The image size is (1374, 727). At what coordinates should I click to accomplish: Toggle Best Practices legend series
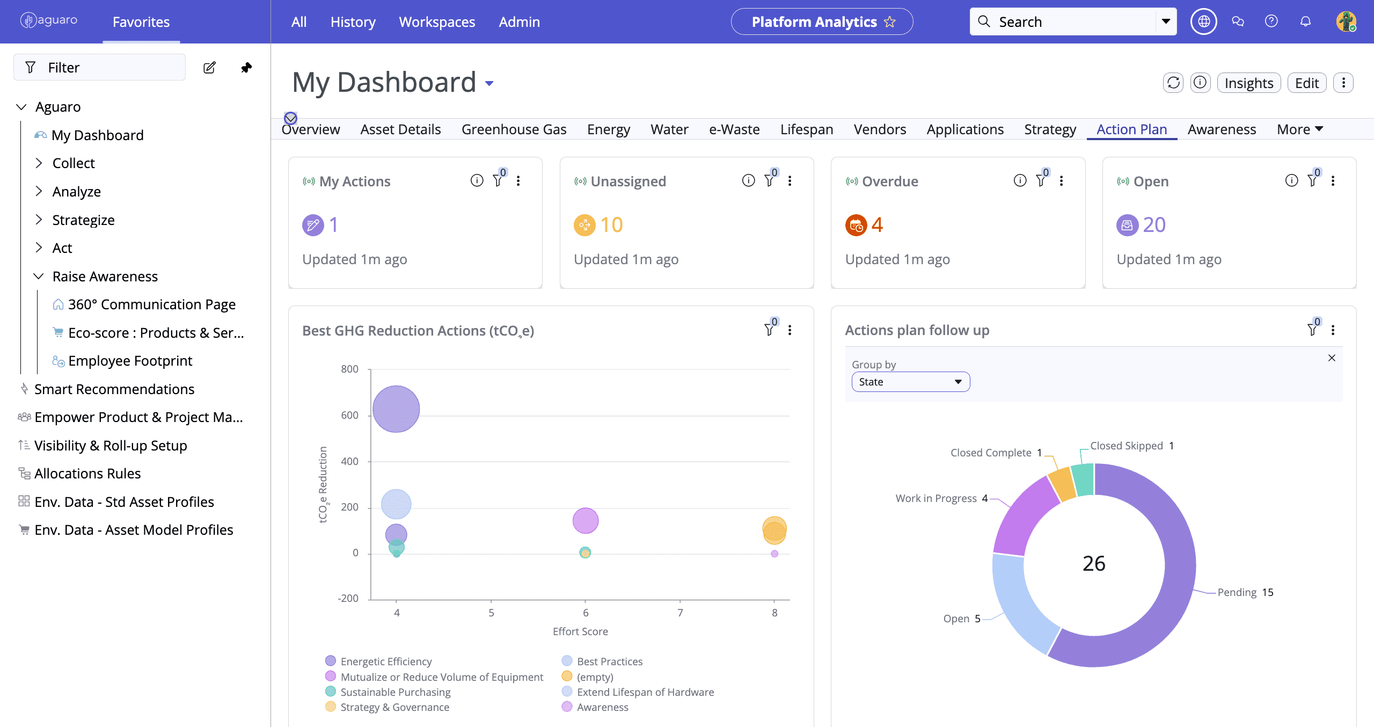(609, 661)
